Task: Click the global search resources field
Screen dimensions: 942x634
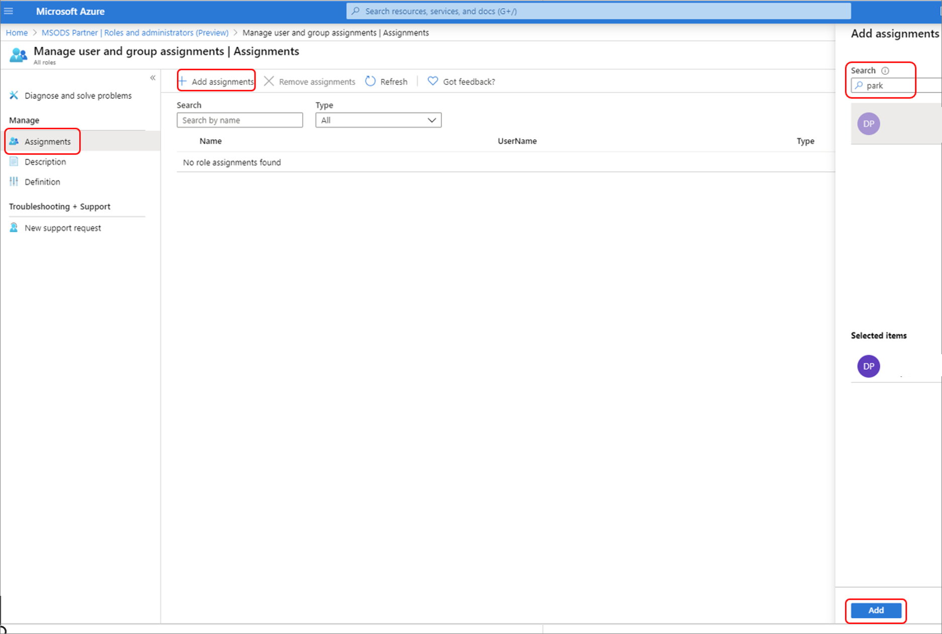Action: (x=598, y=11)
